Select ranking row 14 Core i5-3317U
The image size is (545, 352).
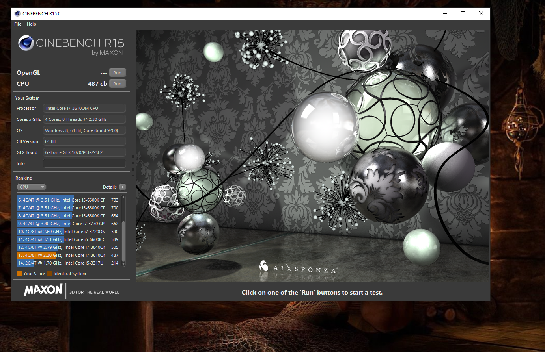click(68, 263)
